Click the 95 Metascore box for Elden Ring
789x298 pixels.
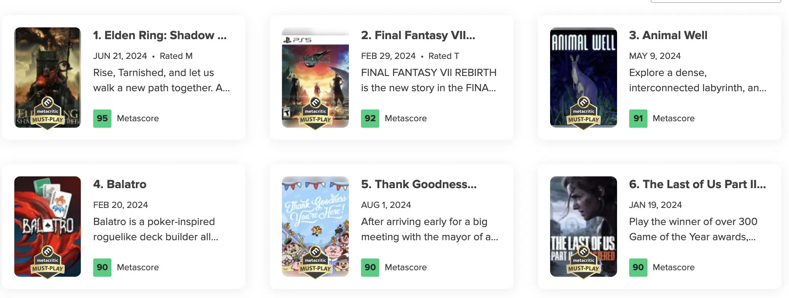(102, 118)
